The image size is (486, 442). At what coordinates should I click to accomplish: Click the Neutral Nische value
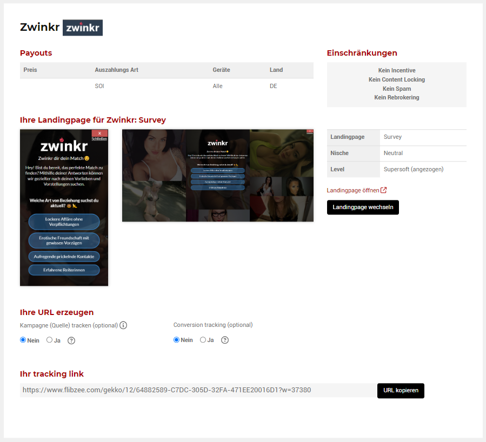[394, 153]
